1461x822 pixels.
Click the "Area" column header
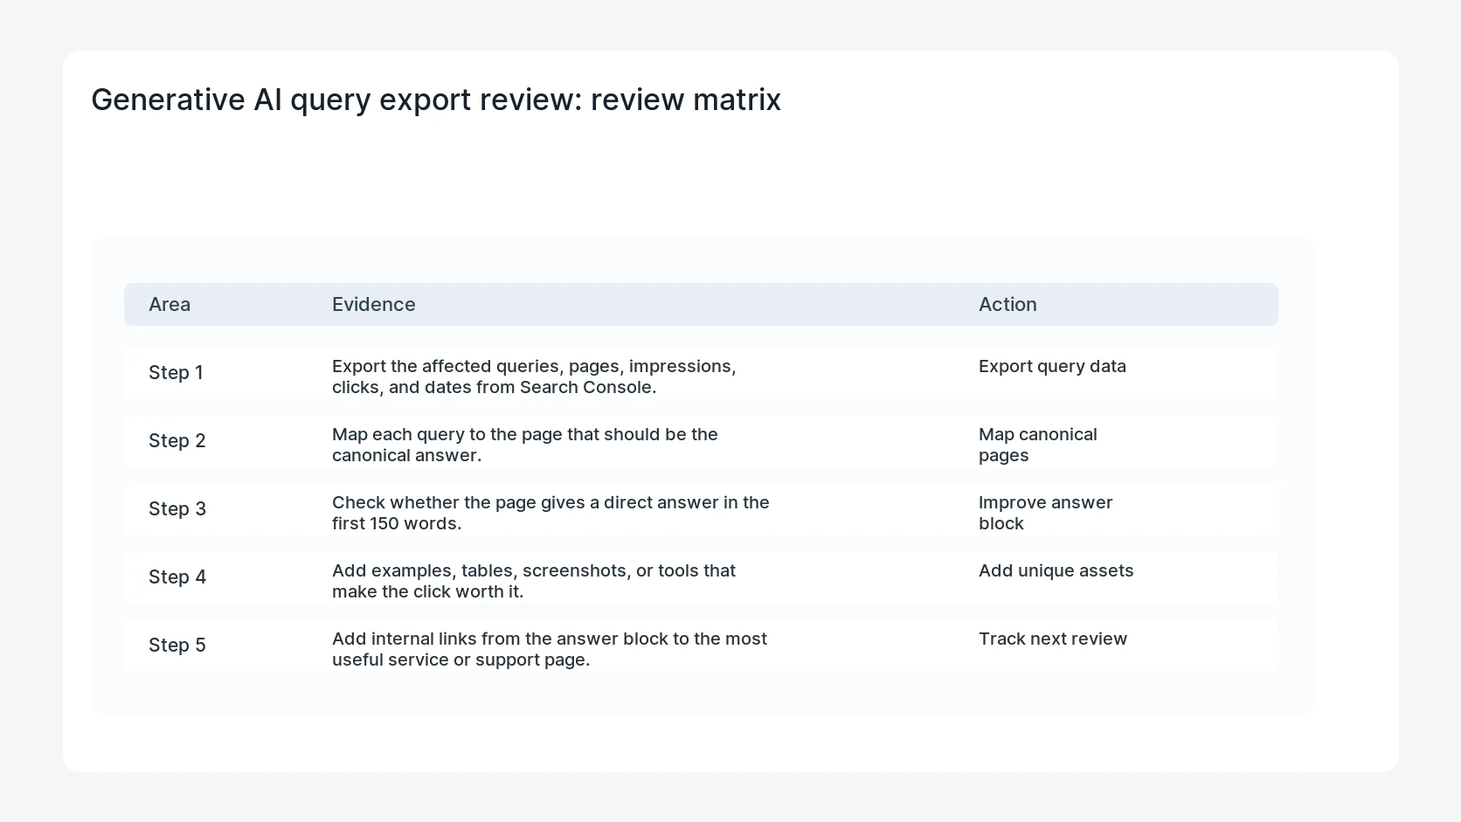170,304
